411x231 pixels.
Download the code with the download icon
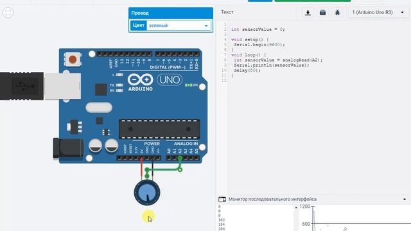click(308, 13)
